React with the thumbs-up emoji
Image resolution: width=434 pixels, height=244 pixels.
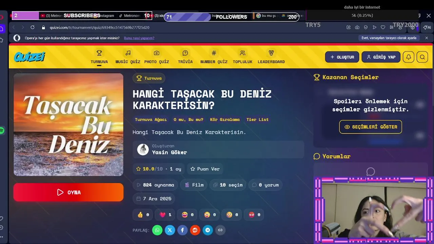click(143, 215)
